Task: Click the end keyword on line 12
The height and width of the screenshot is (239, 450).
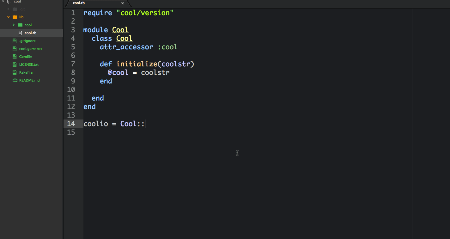Action: point(89,107)
